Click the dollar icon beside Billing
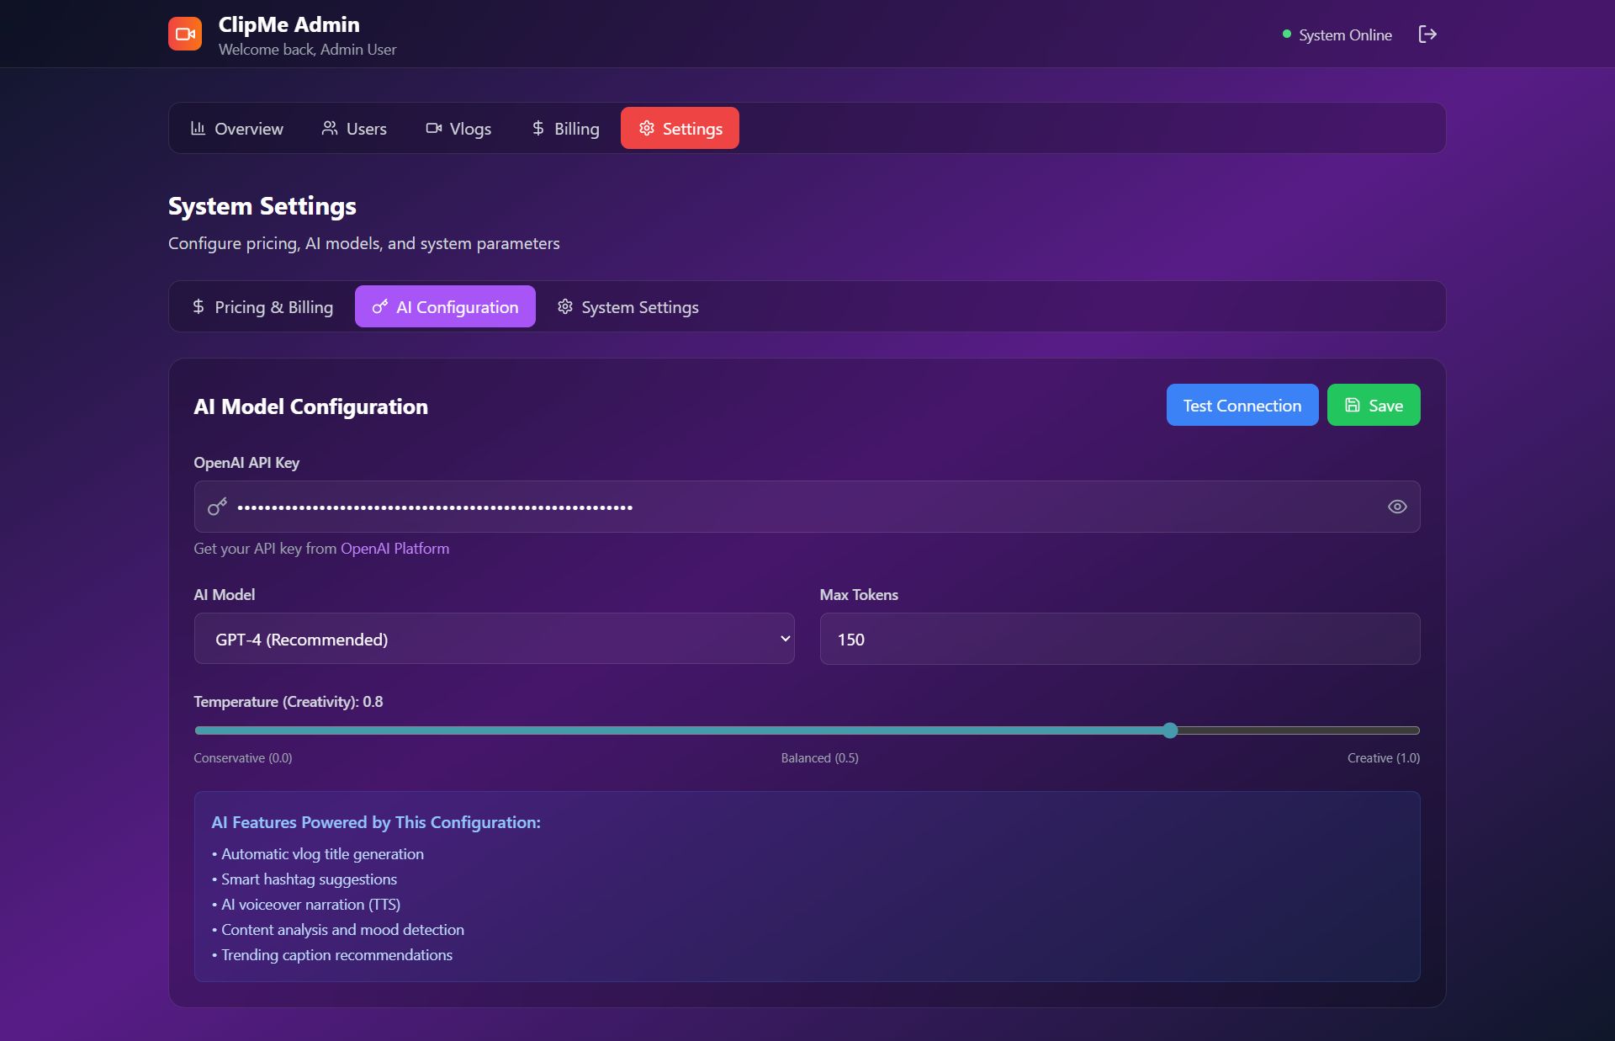Screen dimensions: 1615x1041 pos(538,128)
